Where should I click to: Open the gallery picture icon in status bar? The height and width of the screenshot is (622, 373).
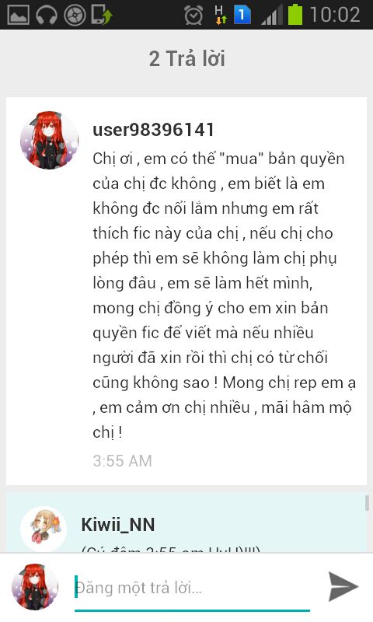click(18, 15)
